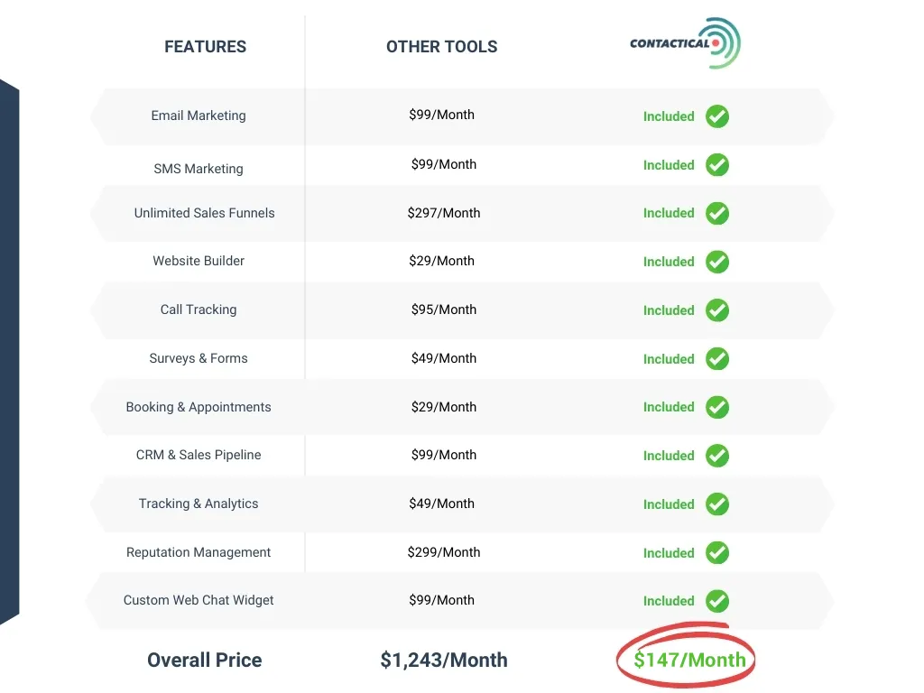The height and width of the screenshot is (693, 924).
Task: Click the $1,243/Month total price
Action: 444,660
